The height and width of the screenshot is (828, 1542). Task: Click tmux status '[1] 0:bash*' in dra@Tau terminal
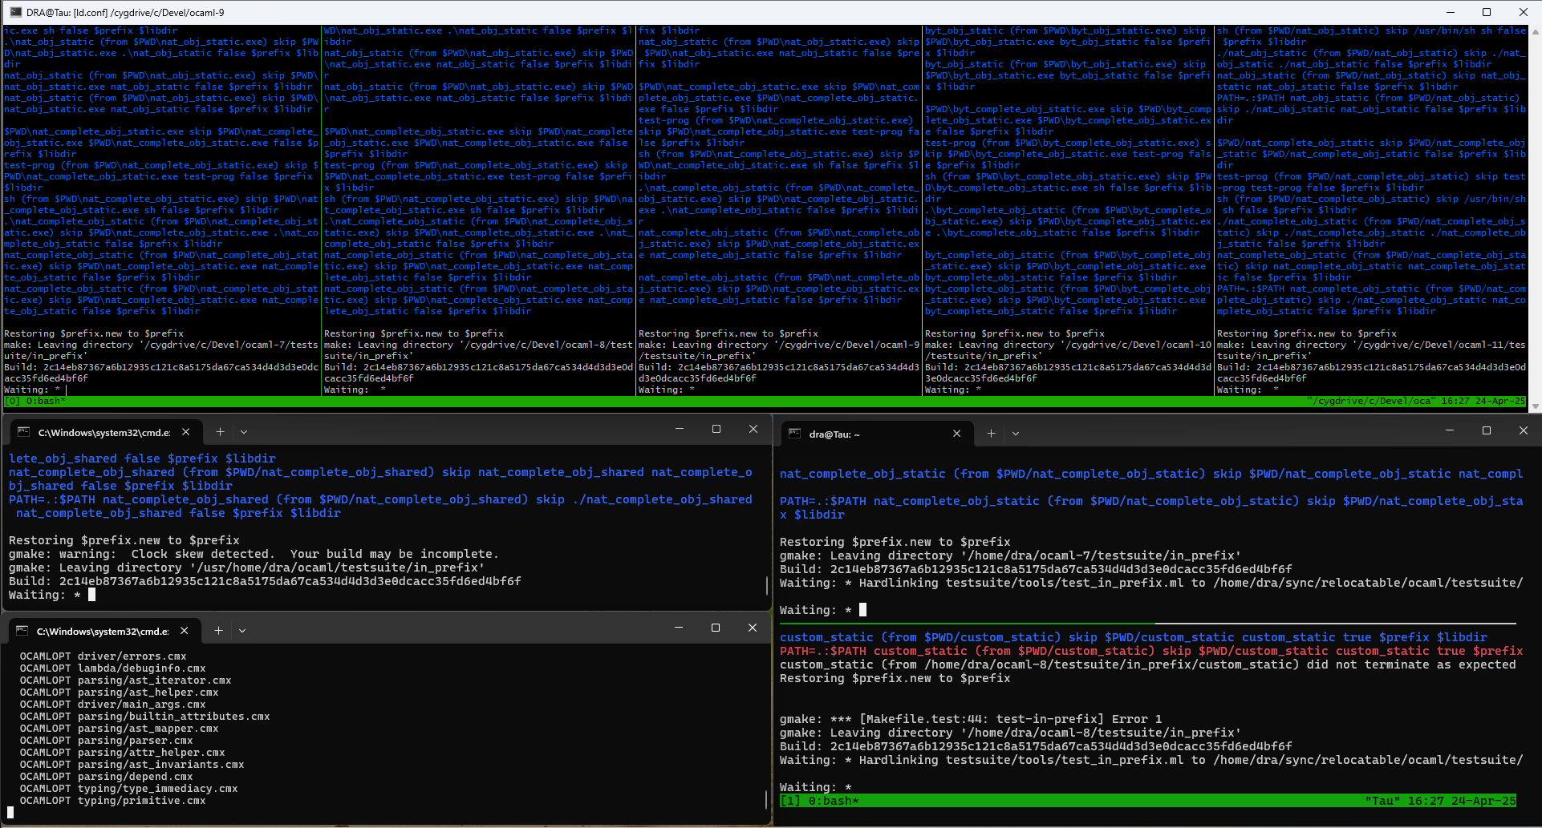819,801
